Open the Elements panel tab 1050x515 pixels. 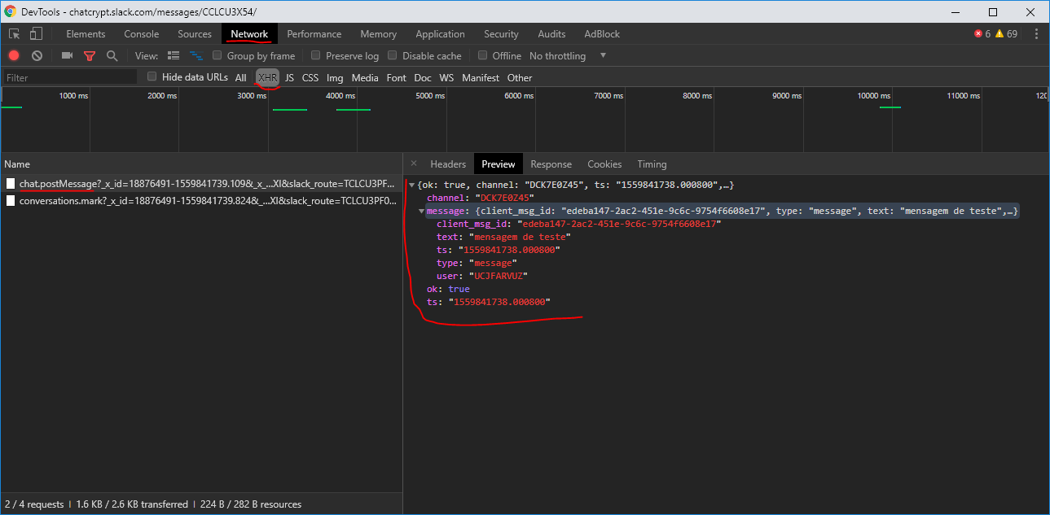(x=86, y=34)
